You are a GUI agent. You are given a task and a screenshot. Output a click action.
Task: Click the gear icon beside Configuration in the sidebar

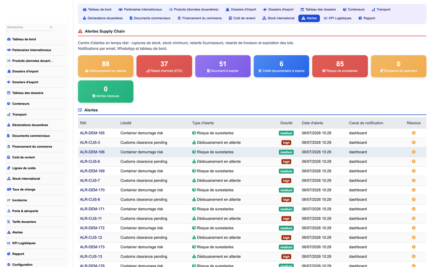tap(9, 265)
